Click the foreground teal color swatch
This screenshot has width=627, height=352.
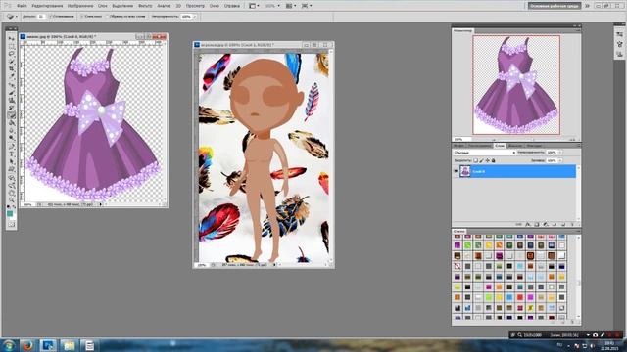pos(10,214)
